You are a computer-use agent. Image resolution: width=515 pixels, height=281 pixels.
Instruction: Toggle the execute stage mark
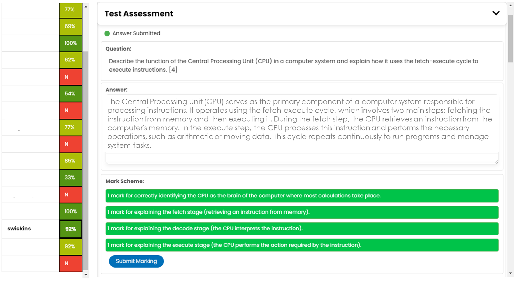click(302, 245)
